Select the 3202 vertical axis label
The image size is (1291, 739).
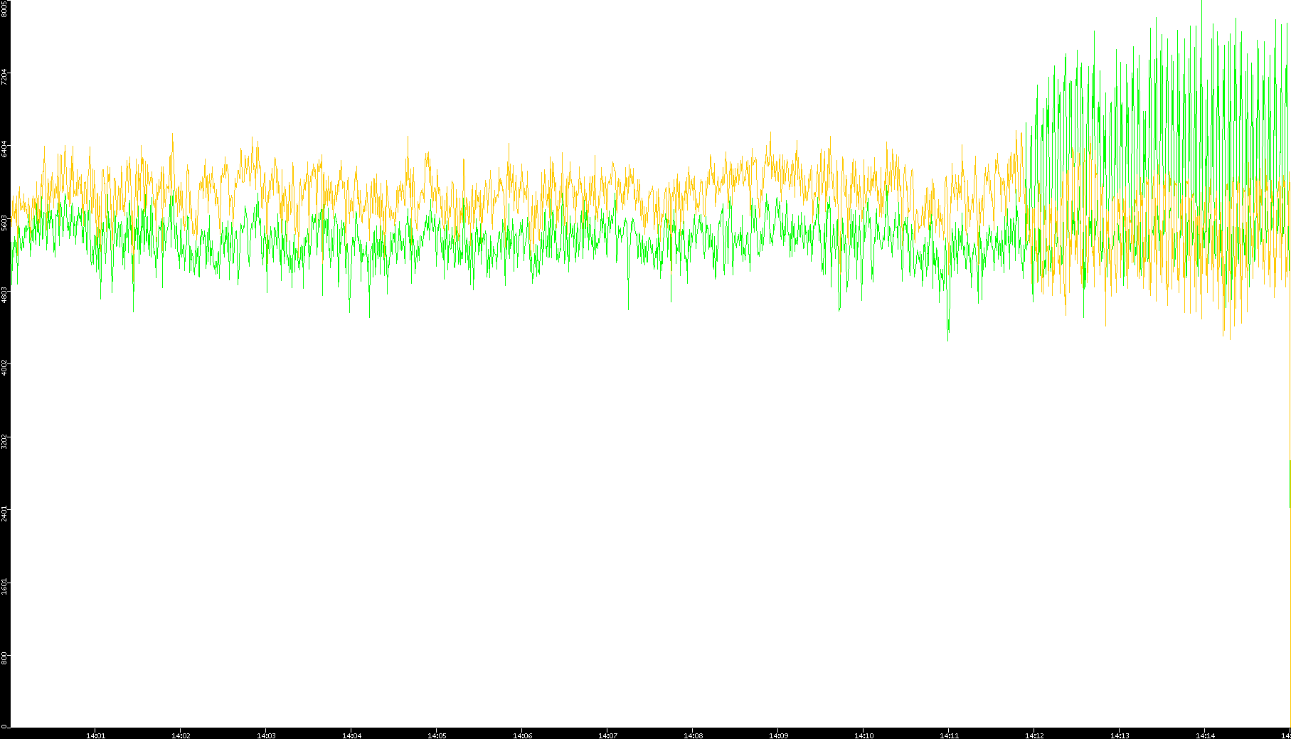(5, 441)
